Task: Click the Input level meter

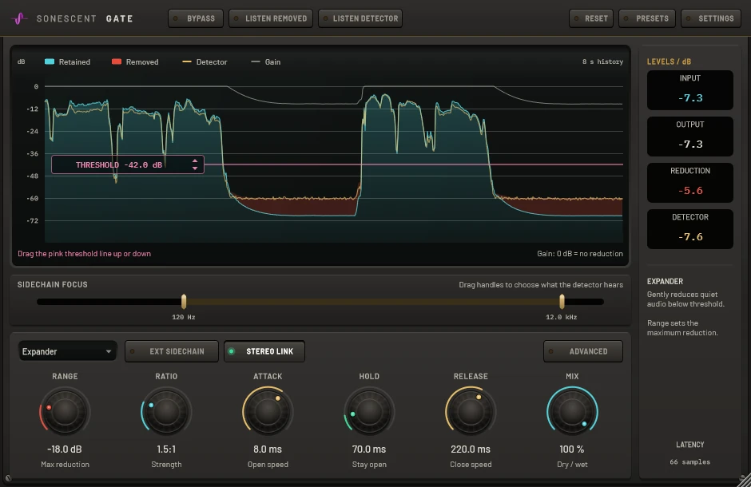Action: click(690, 90)
